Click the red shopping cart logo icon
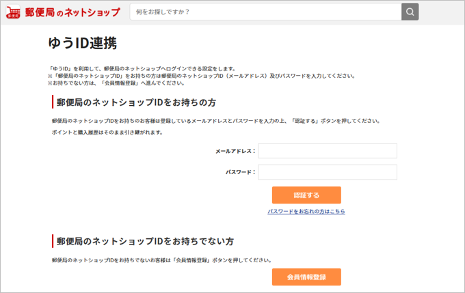The height and width of the screenshot is (293, 465). (x=13, y=12)
